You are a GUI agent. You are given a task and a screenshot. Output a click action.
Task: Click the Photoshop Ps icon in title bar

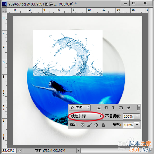click(x=4, y=4)
